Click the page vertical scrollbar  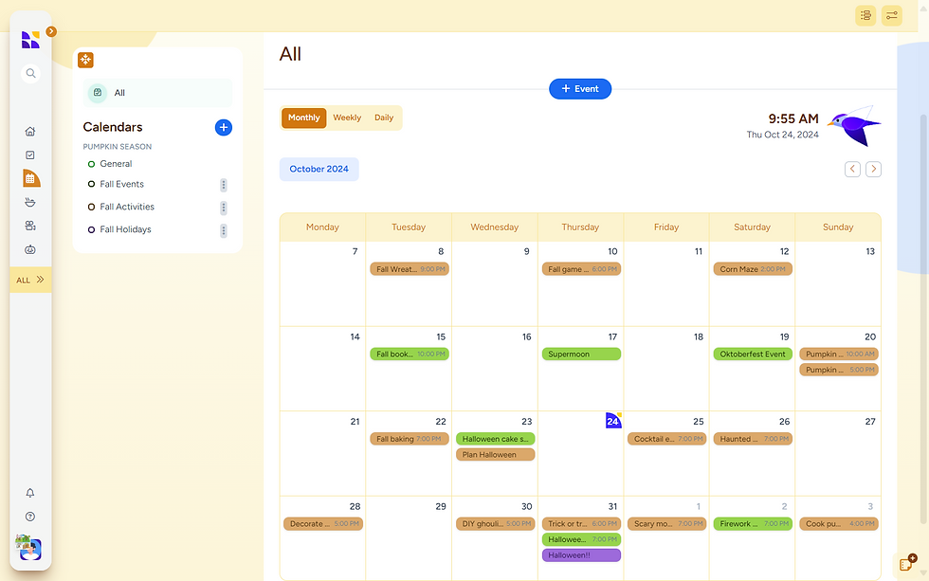[923, 319]
